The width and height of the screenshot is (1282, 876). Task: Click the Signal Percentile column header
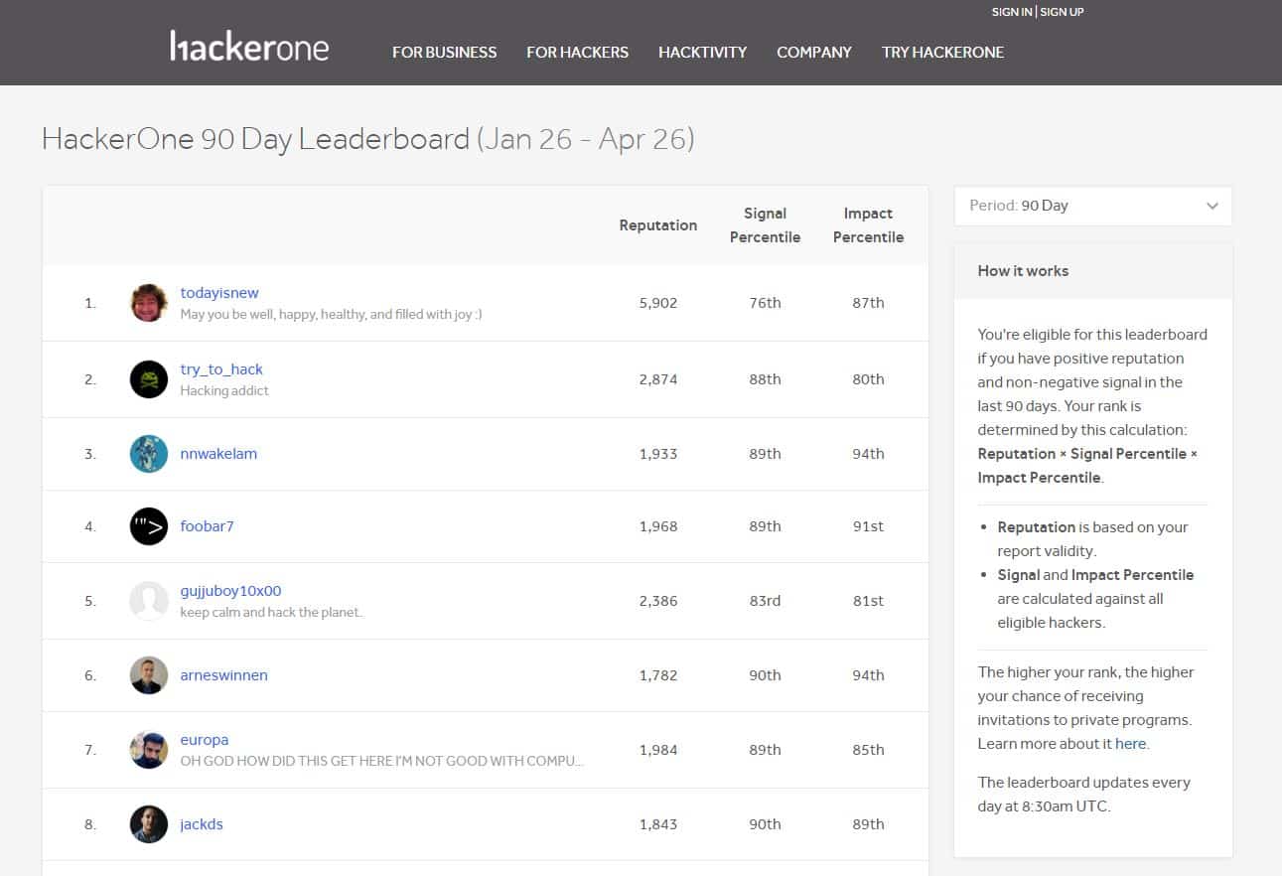coord(765,225)
